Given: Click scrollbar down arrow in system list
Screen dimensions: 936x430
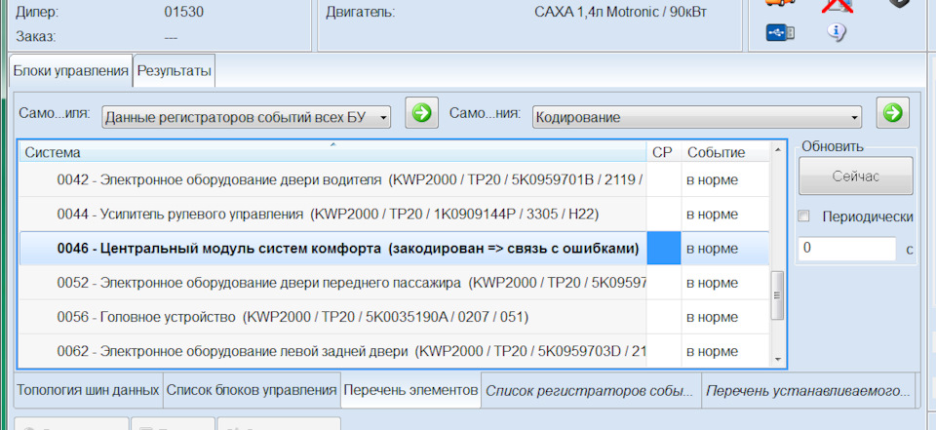Looking at the screenshot, I should (x=777, y=360).
